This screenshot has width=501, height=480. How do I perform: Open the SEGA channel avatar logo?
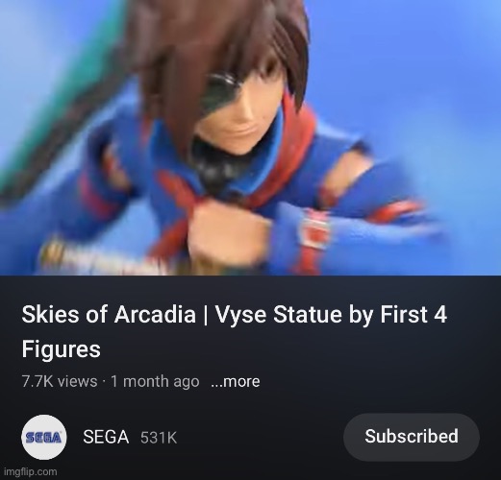pyautogui.click(x=44, y=437)
